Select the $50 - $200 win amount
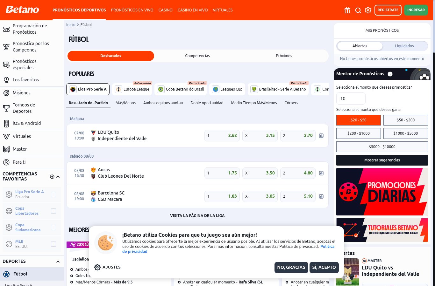435x286 pixels. 406,120
